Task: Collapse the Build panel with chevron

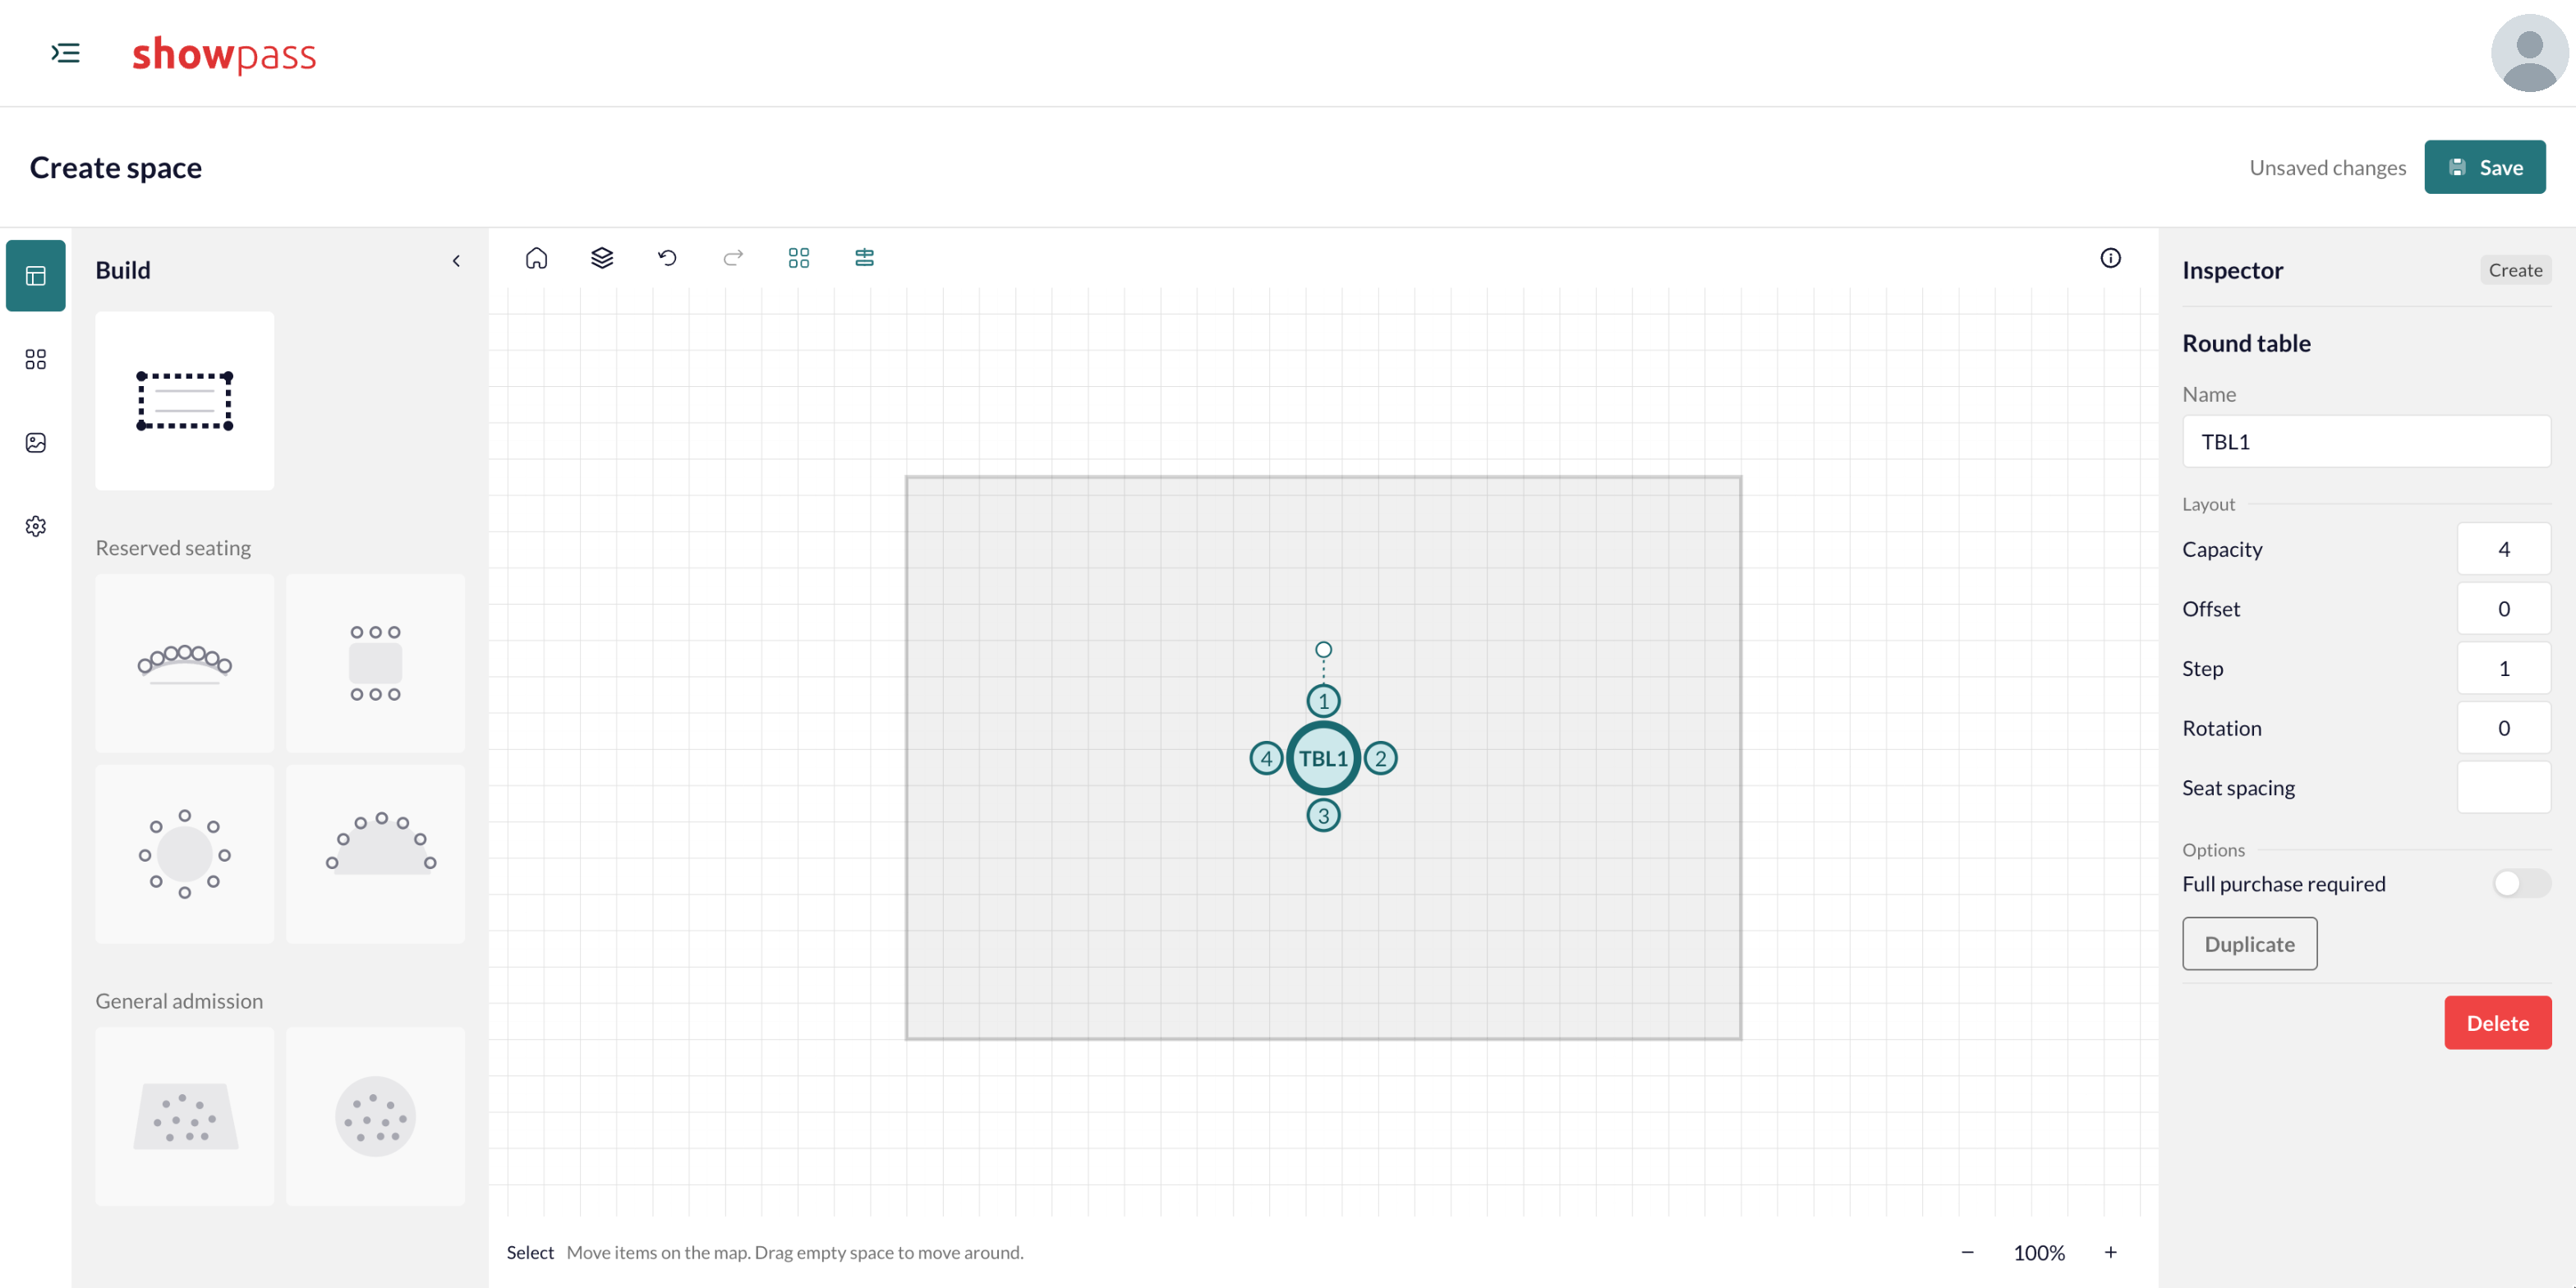Action: click(x=456, y=261)
